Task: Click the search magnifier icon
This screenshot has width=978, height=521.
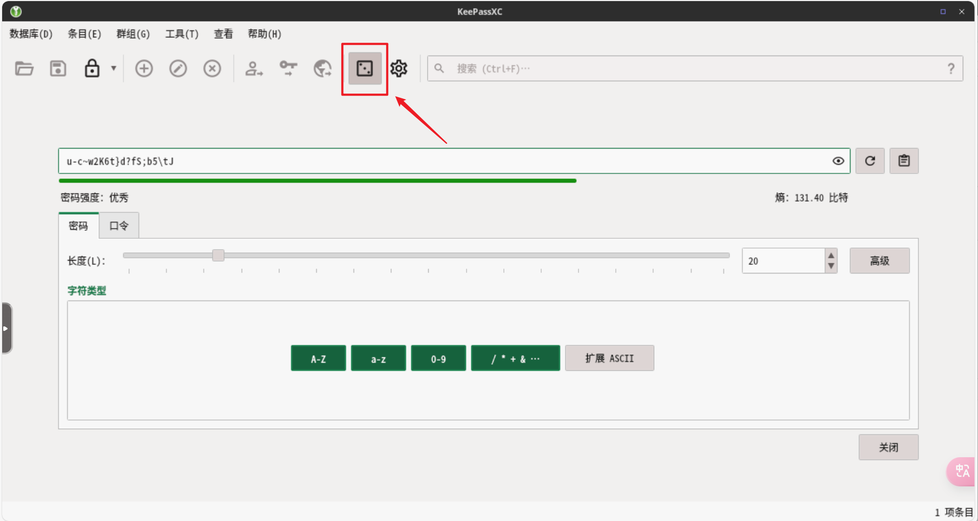Action: (x=440, y=69)
